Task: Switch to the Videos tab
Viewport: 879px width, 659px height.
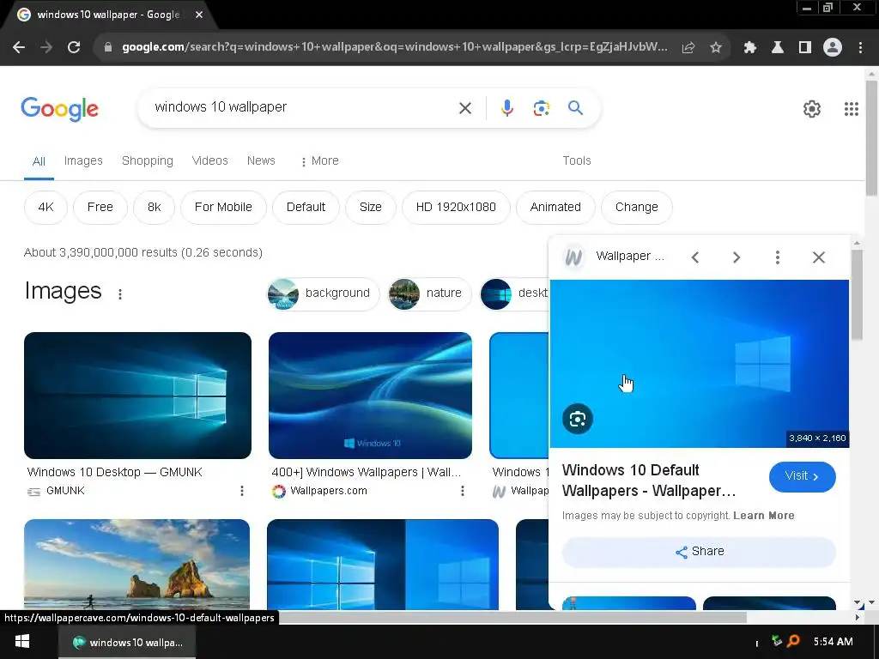Action: point(209,160)
